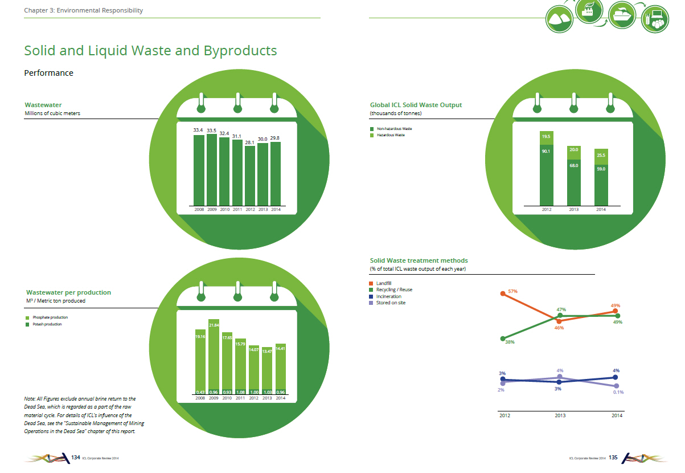Click the Hazardous Waste legend swatch
Viewport: 685px width, 473px height.
pyautogui.click(x=372, y=135)
